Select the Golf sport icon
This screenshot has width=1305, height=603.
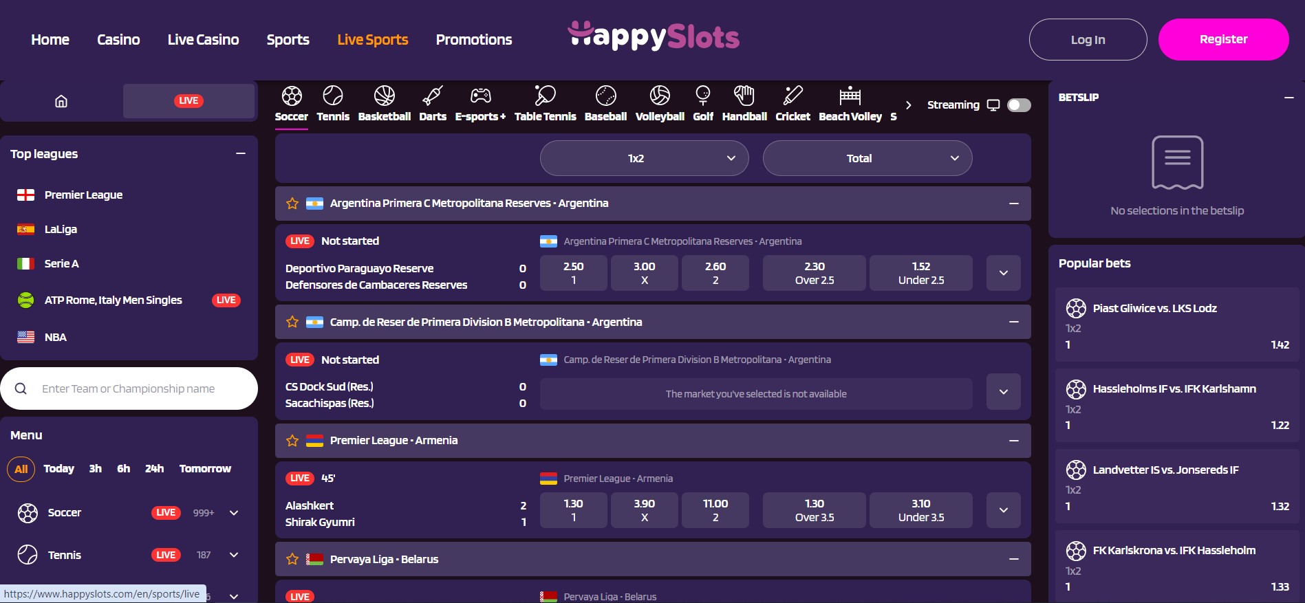coord(702,95)
